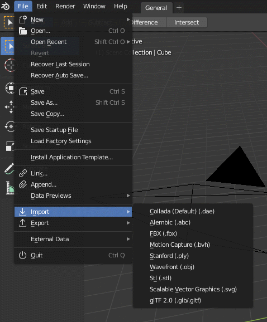This screenshot has width=267, height=322.
Task: Click the Blender logo icon
Action: pyautogui.click(x=6, y=6)
